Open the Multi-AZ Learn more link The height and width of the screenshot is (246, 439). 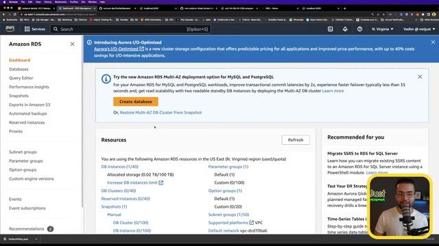point(333,91)
